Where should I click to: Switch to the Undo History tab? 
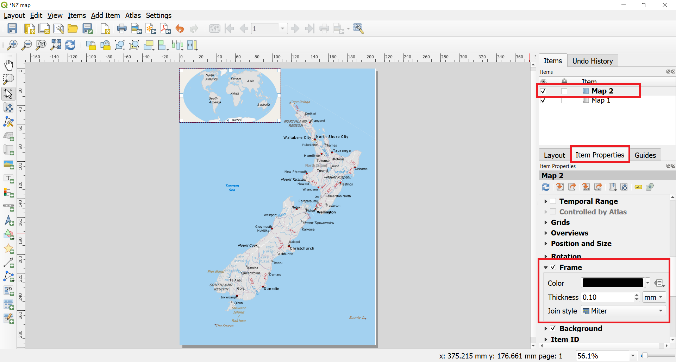click(x=592, y=61)
